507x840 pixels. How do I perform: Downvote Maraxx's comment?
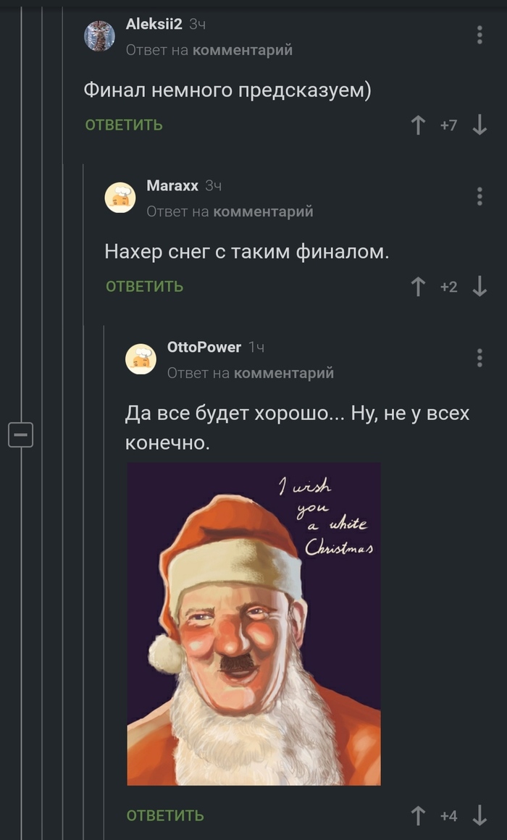pos(479,287)
